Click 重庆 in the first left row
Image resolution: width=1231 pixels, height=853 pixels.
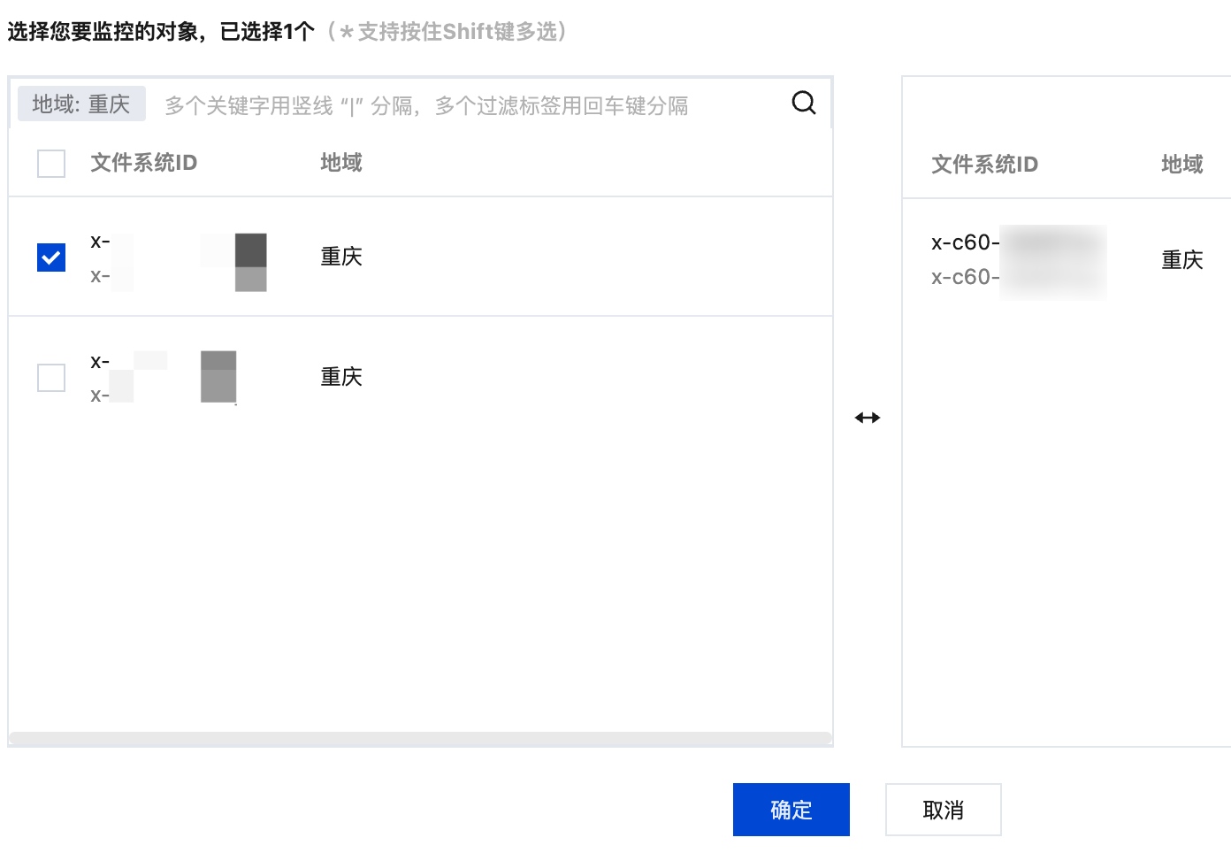point(341,257)
